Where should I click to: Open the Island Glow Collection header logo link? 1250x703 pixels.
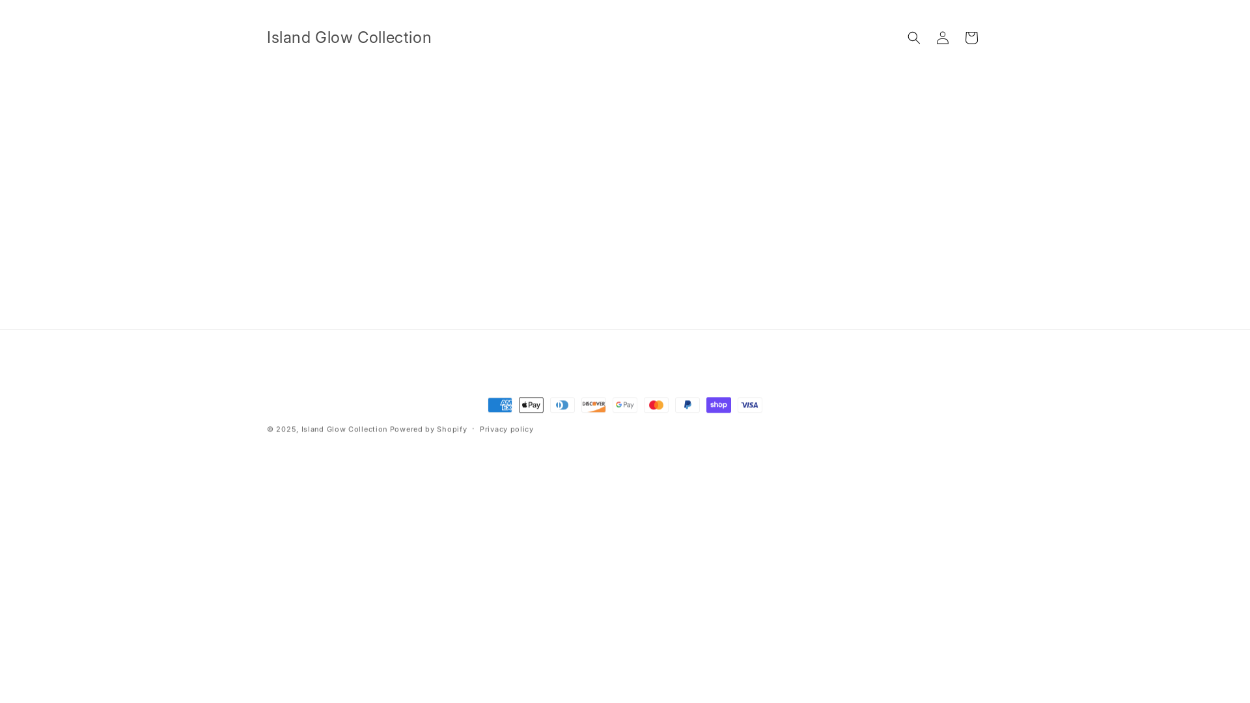pyautogui.click(x=349, y=38)
